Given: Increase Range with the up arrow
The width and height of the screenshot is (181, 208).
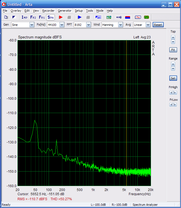Looking at the screenshot, I should pos(173,64).
